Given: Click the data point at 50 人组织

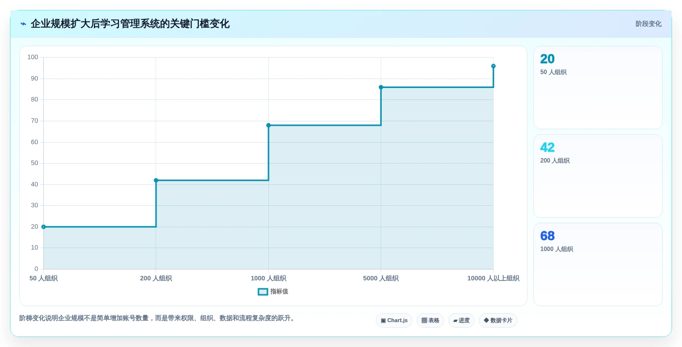Looking at the screenshot, I should click(43, 227).
